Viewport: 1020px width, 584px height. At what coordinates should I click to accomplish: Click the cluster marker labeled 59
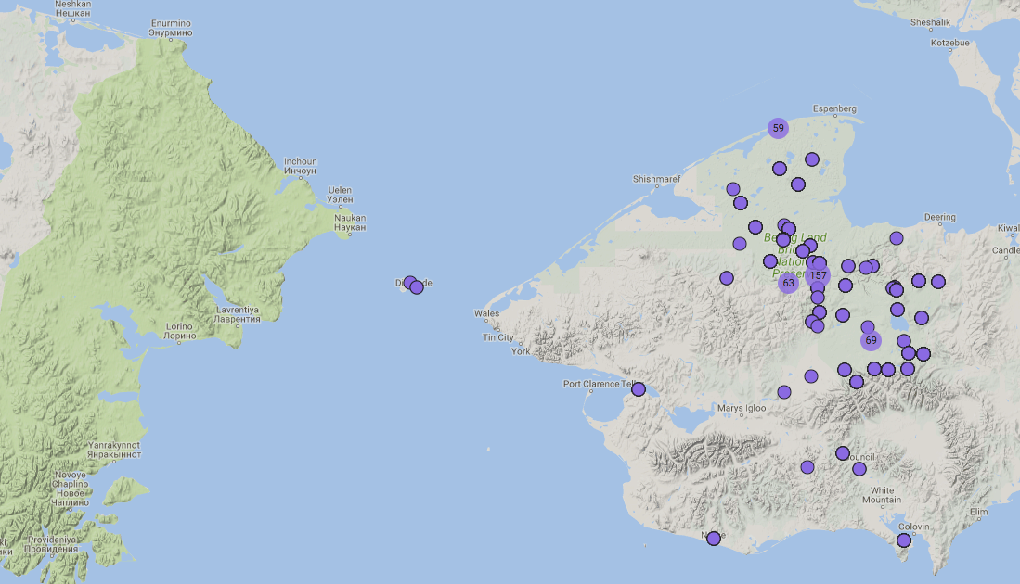pos(778,128)
